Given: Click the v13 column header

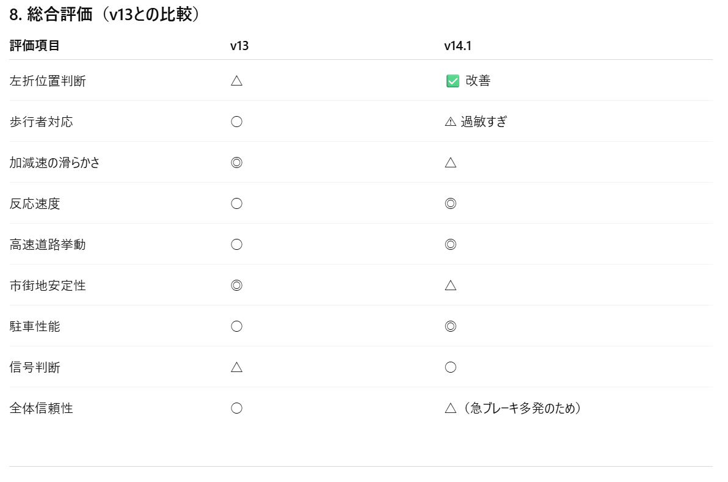Looking at the screenshot, I should click(239, 46).
